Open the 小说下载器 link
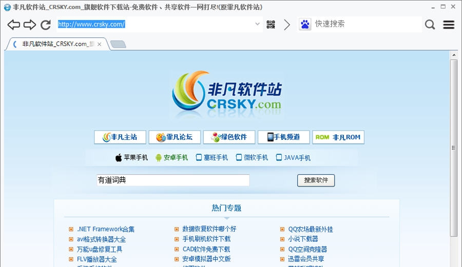This screenshot has height=267, width=462. click(x=303, y=239)
